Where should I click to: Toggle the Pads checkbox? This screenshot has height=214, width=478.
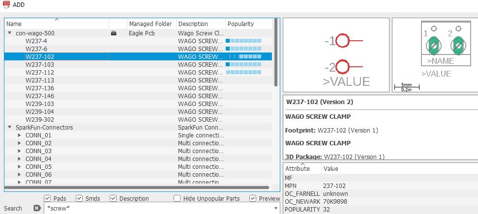(x=47, y=198)
